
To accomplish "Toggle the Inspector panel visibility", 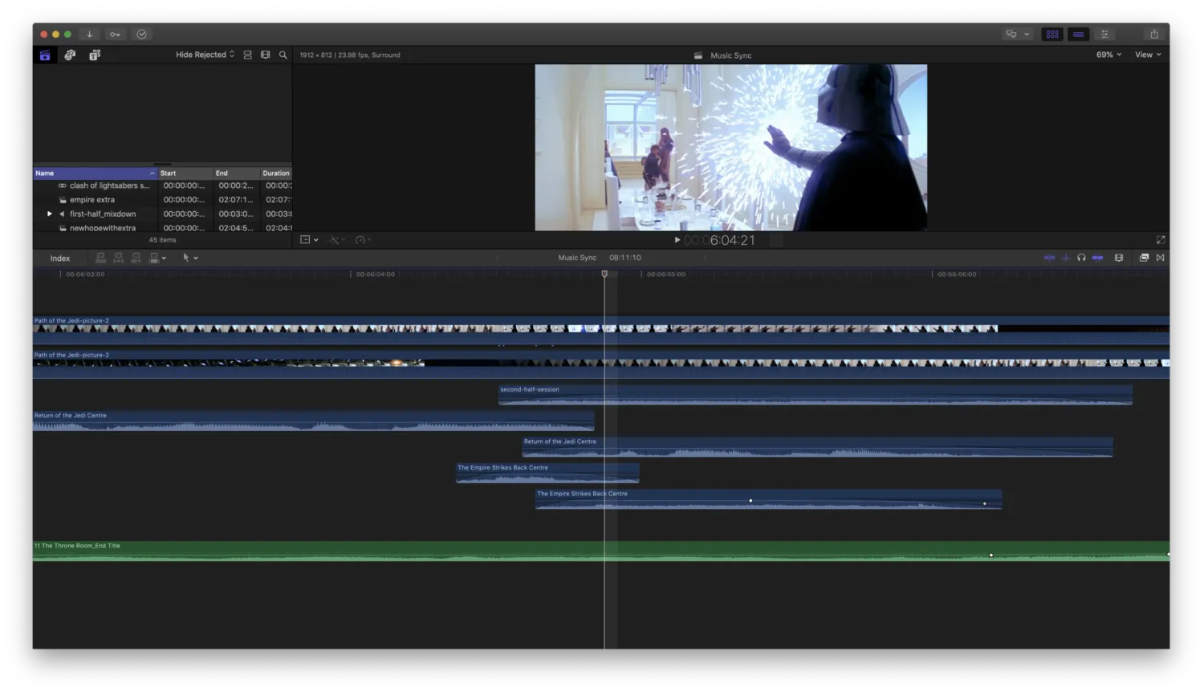I will pyautogui.click(x=1105, y=35).
